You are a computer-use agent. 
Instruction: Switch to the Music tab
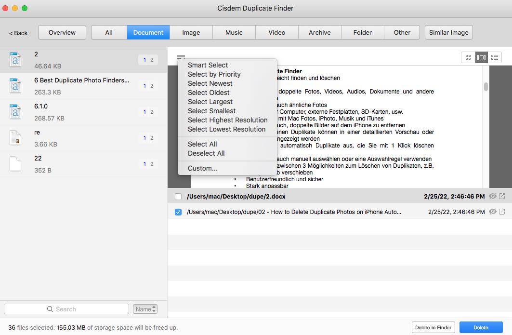[234, 32]
